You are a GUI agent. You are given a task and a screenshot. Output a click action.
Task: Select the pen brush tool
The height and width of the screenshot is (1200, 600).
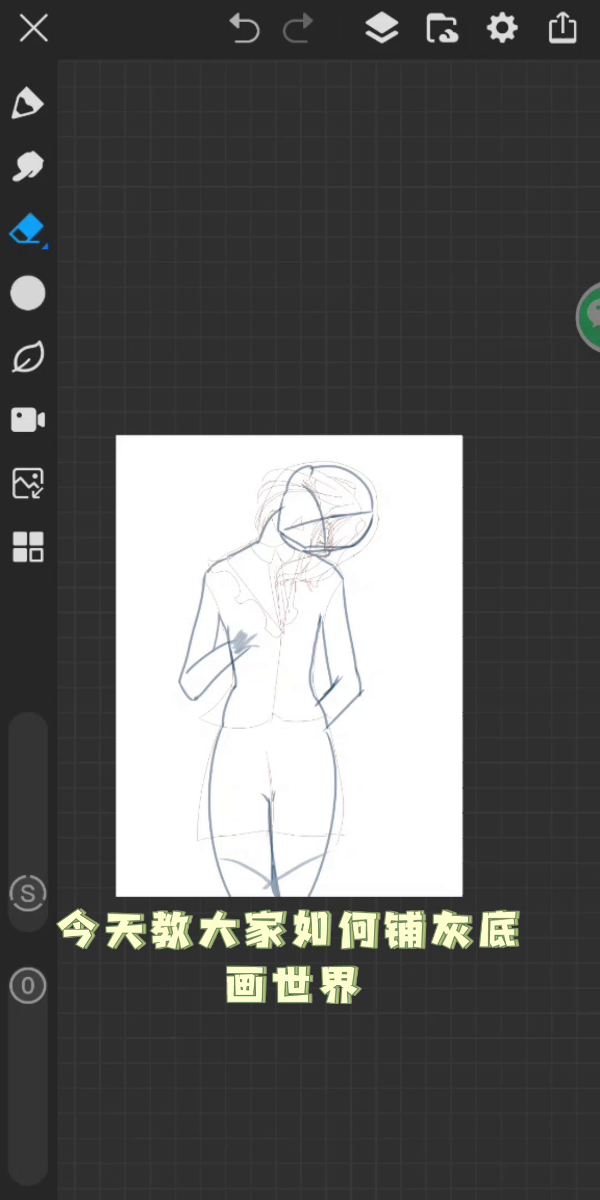click(27, 103)
